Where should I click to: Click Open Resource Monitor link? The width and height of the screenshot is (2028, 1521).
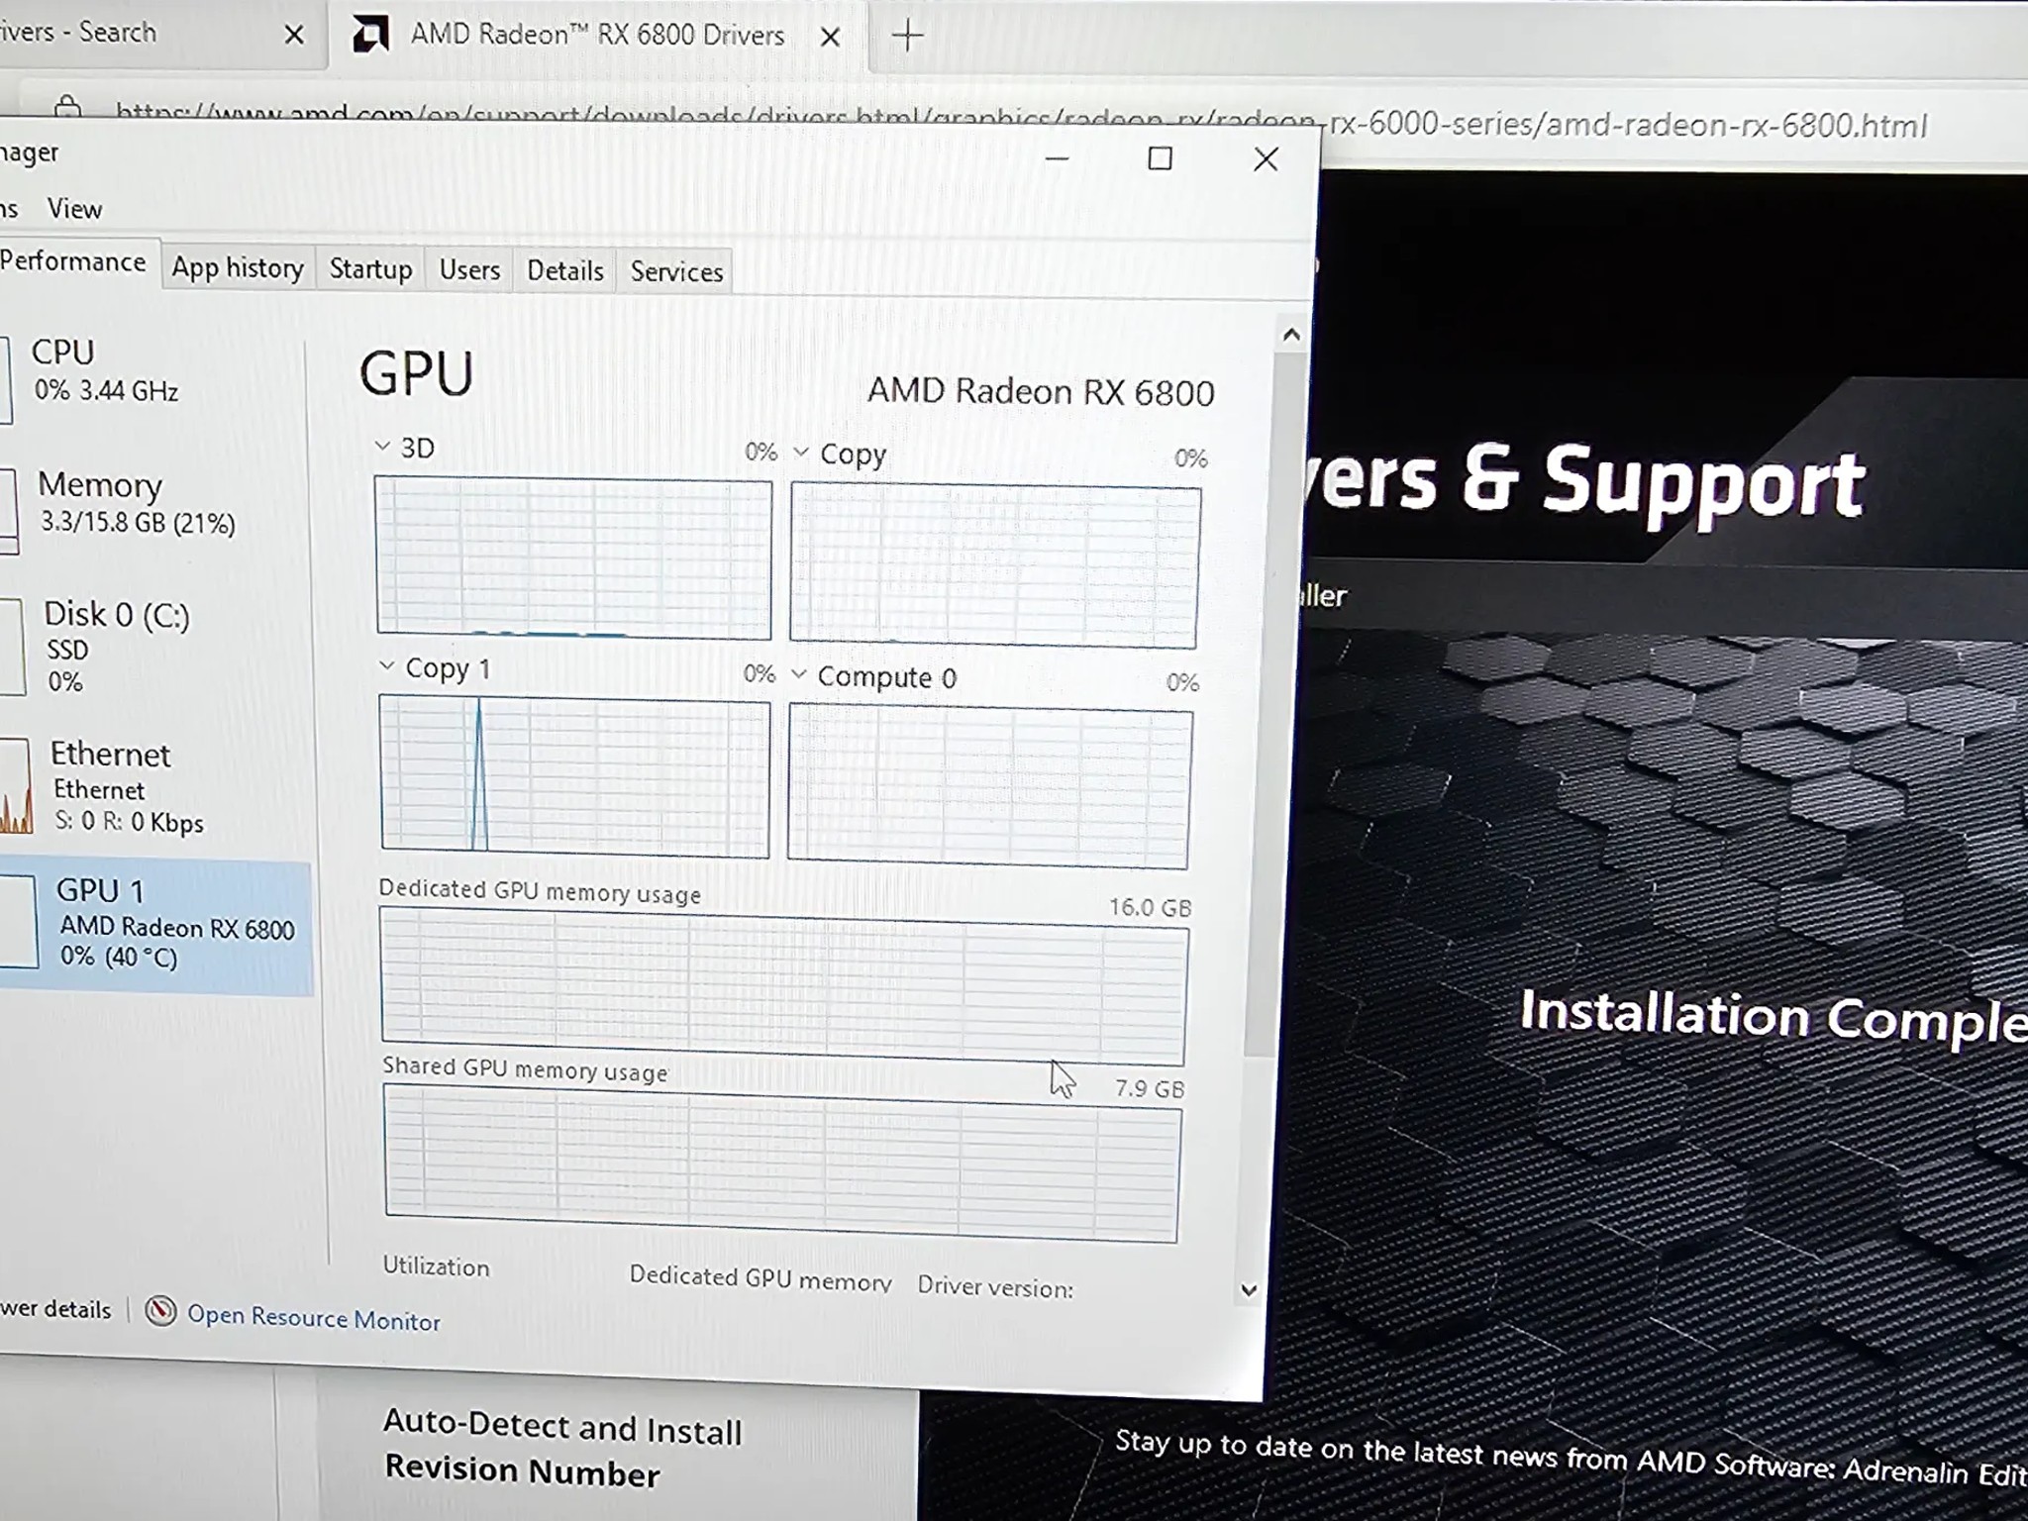[314, 1318]
